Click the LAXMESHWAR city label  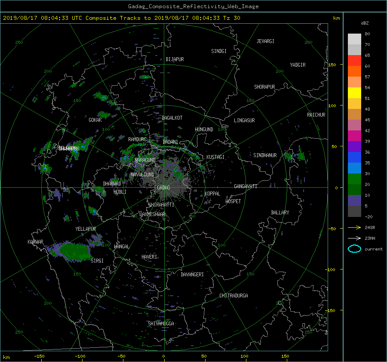pos(152,214)
